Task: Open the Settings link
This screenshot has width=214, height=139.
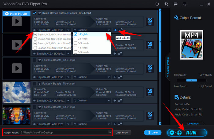Action: click(x=193, y=124)
